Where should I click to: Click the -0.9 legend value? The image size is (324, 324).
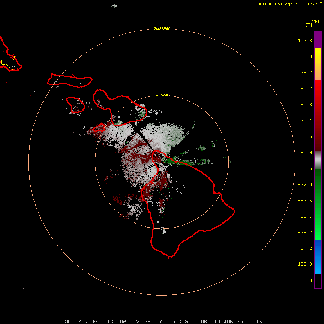pyautogui.click(x=306, y=153)
